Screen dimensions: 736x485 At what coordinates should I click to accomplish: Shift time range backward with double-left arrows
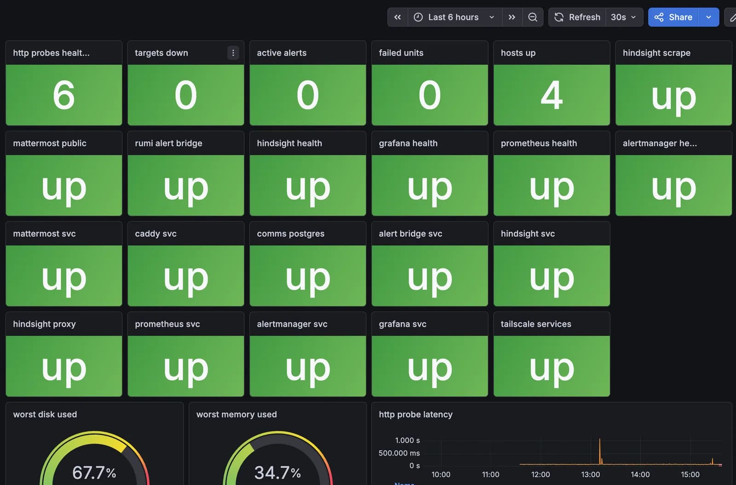point(397,17)
